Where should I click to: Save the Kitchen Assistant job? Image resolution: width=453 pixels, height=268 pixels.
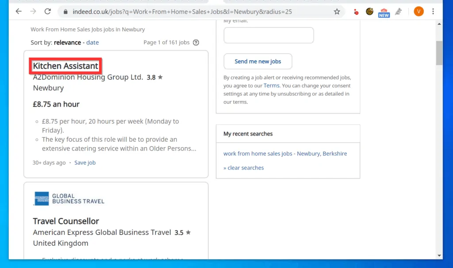[x=85, y=163]
